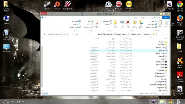Click the file list scrollbar down arrow
This screenshot has width=185, height=104.
(42, 91)
